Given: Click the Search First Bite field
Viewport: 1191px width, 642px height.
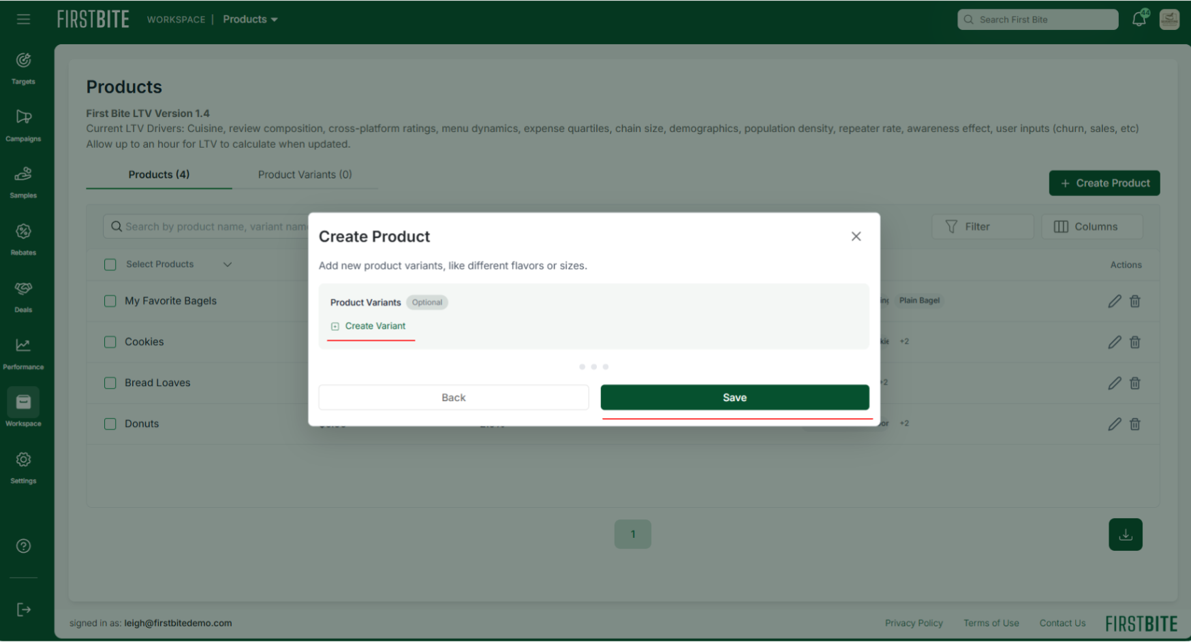Looking at the screenshot, I should point(1038,19).
